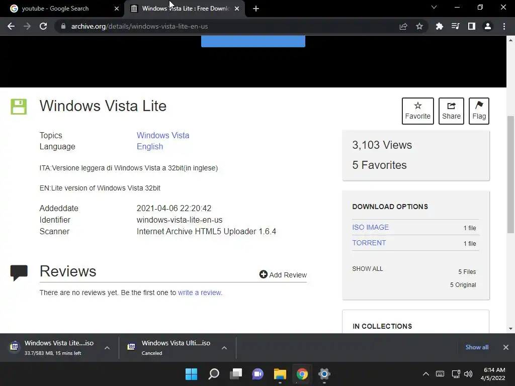Open Task View on taskbar
The image size is (515, 386).
pos(236,374)
